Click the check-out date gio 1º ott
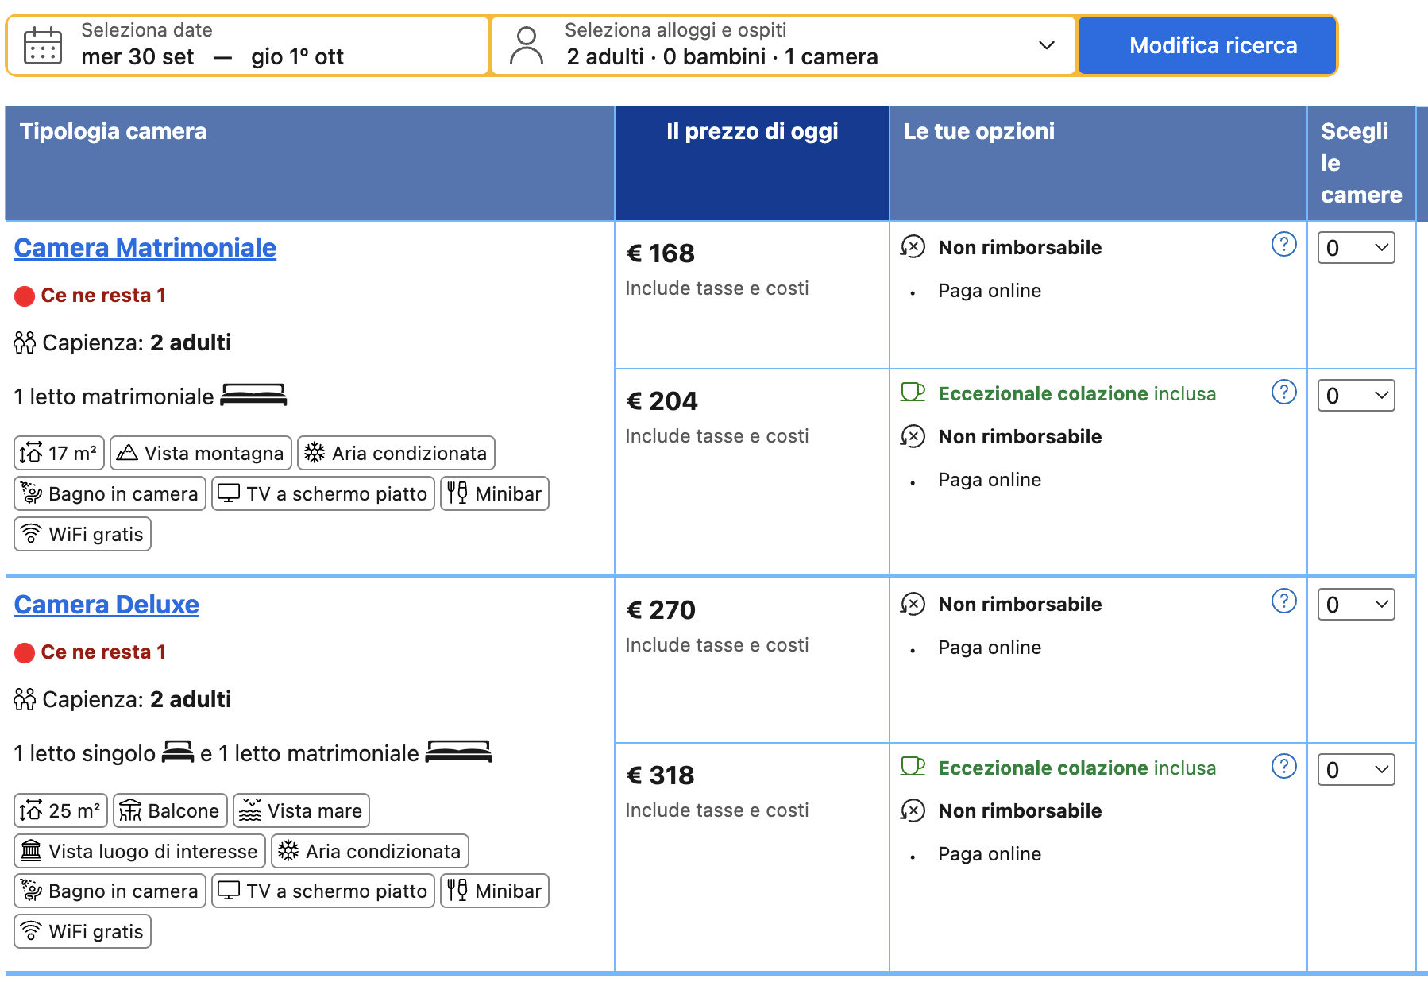Screen dimensions: 1428x990 297,57
